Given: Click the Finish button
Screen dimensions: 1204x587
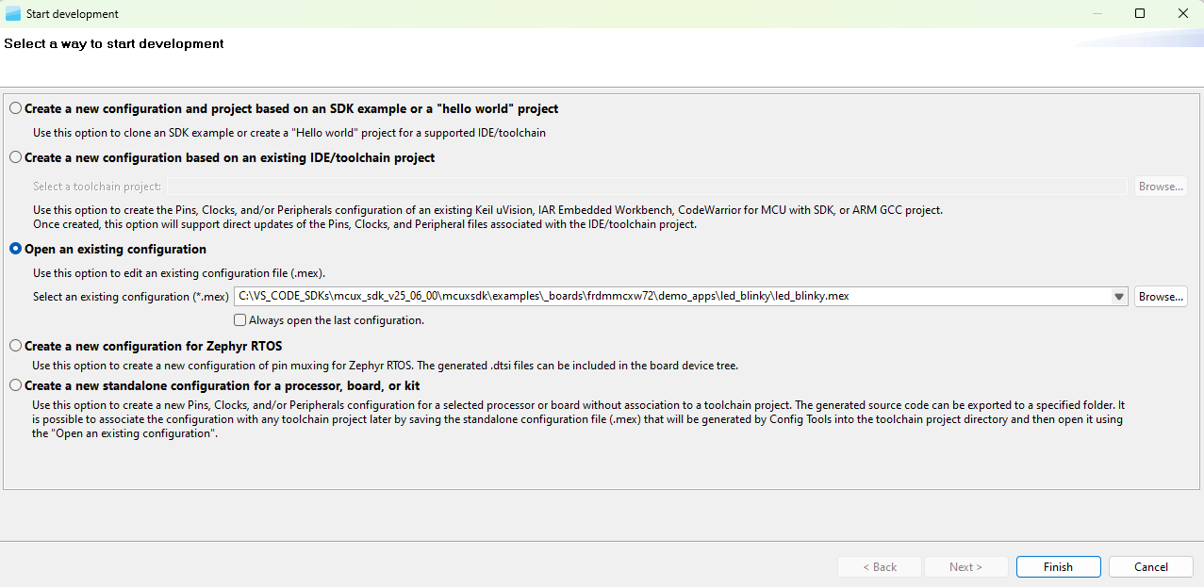Looking at the screenshot, I should pos(1058,566).
